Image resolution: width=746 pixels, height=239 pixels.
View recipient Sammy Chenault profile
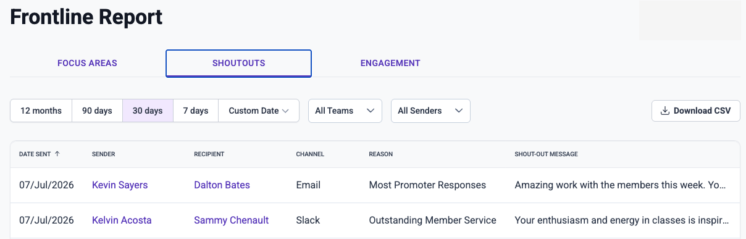(x=232, y=220)
